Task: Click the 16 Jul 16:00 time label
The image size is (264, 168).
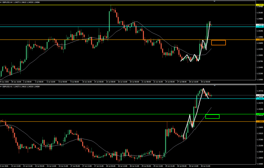Action: 122,82
